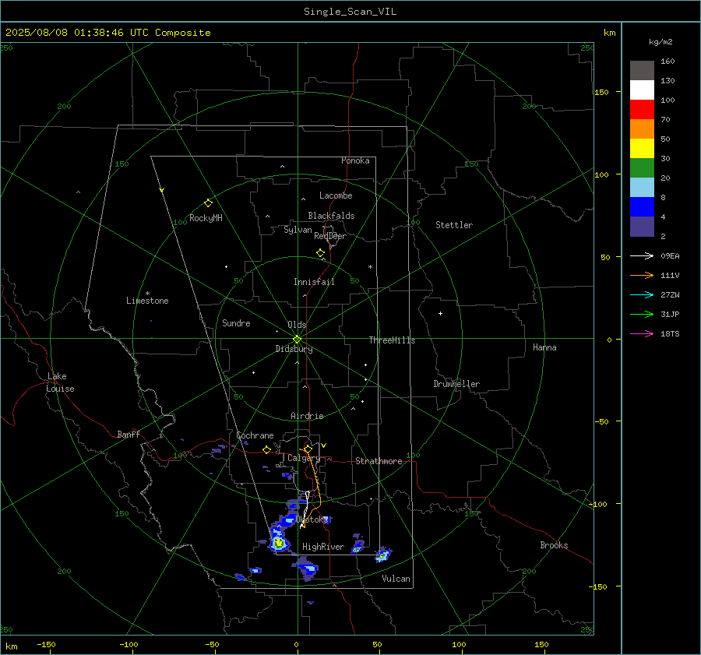Click the yellow radar-center diamond near Olds
Screen dimensions: 701x655
click(297, 340)
